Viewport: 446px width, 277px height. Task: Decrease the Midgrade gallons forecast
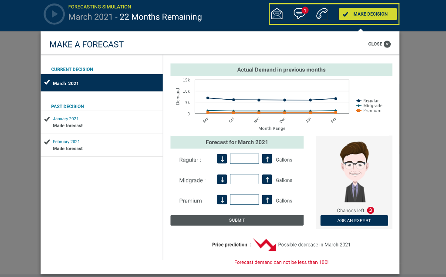click(x=222, y=179)
